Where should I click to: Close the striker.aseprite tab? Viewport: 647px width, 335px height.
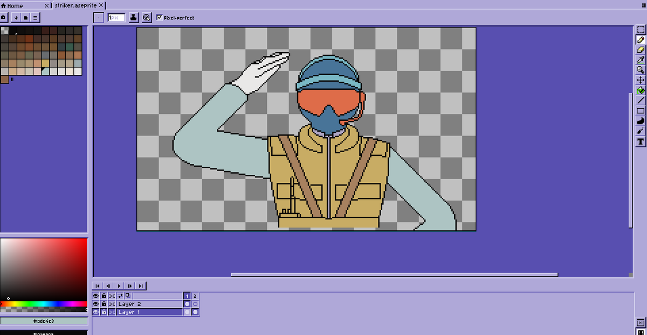click(101, 5)
